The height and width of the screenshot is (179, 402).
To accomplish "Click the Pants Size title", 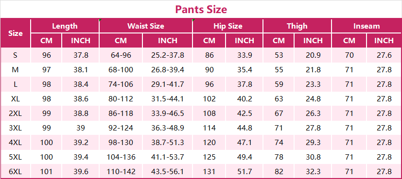I will point(201,10).
